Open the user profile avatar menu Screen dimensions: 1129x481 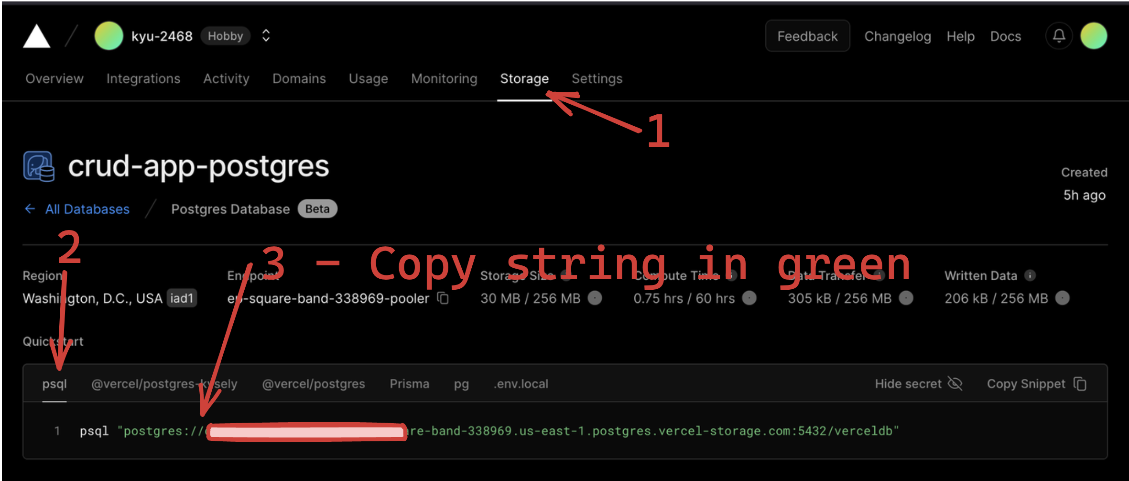coord(1094,36)
